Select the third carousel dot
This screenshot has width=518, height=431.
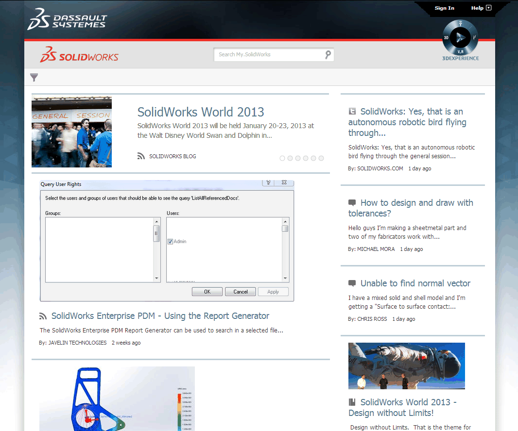tap(298, 158)
